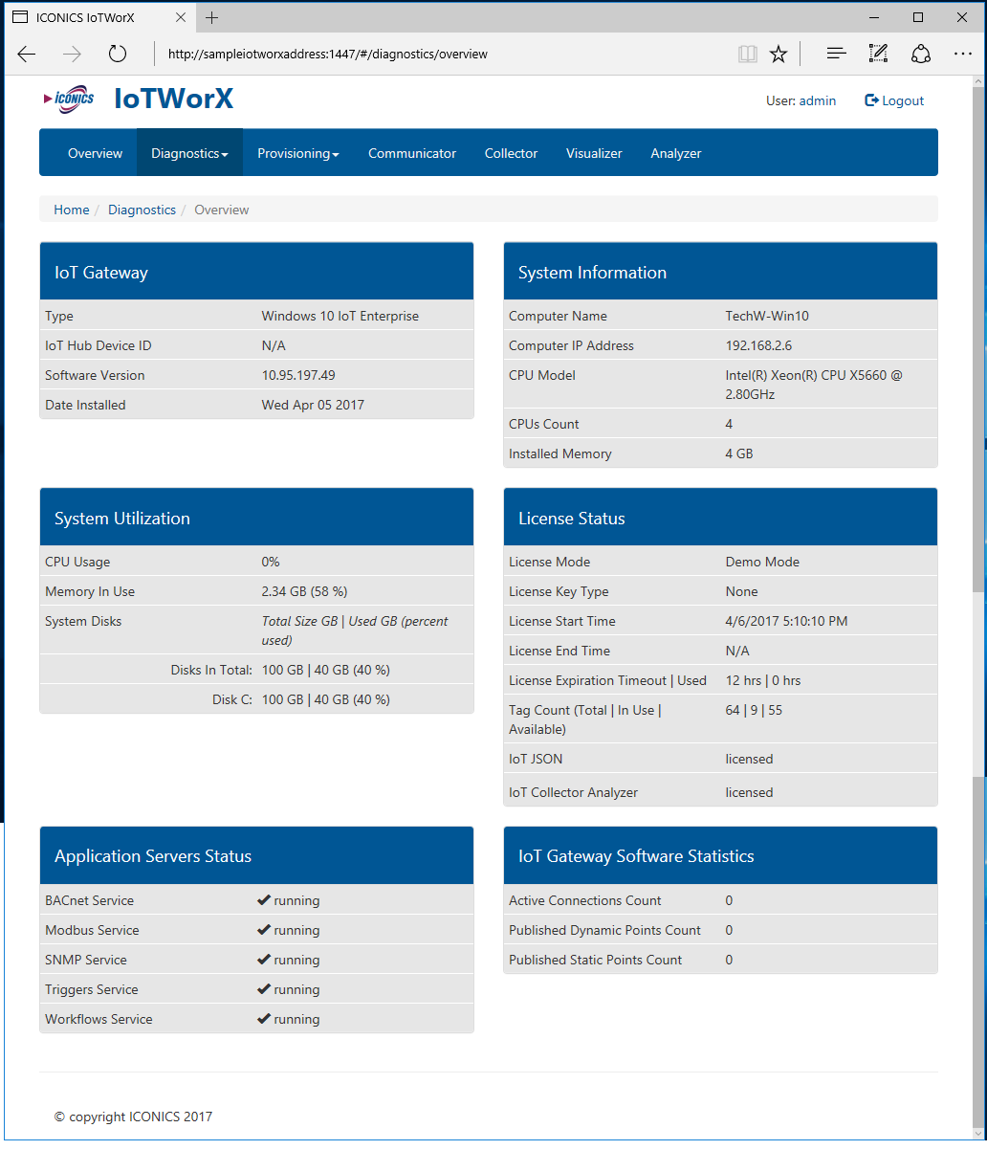This screenshot has width=987, height=1150.
Task: Refresh the IoTWorX page
Action: 118,55
